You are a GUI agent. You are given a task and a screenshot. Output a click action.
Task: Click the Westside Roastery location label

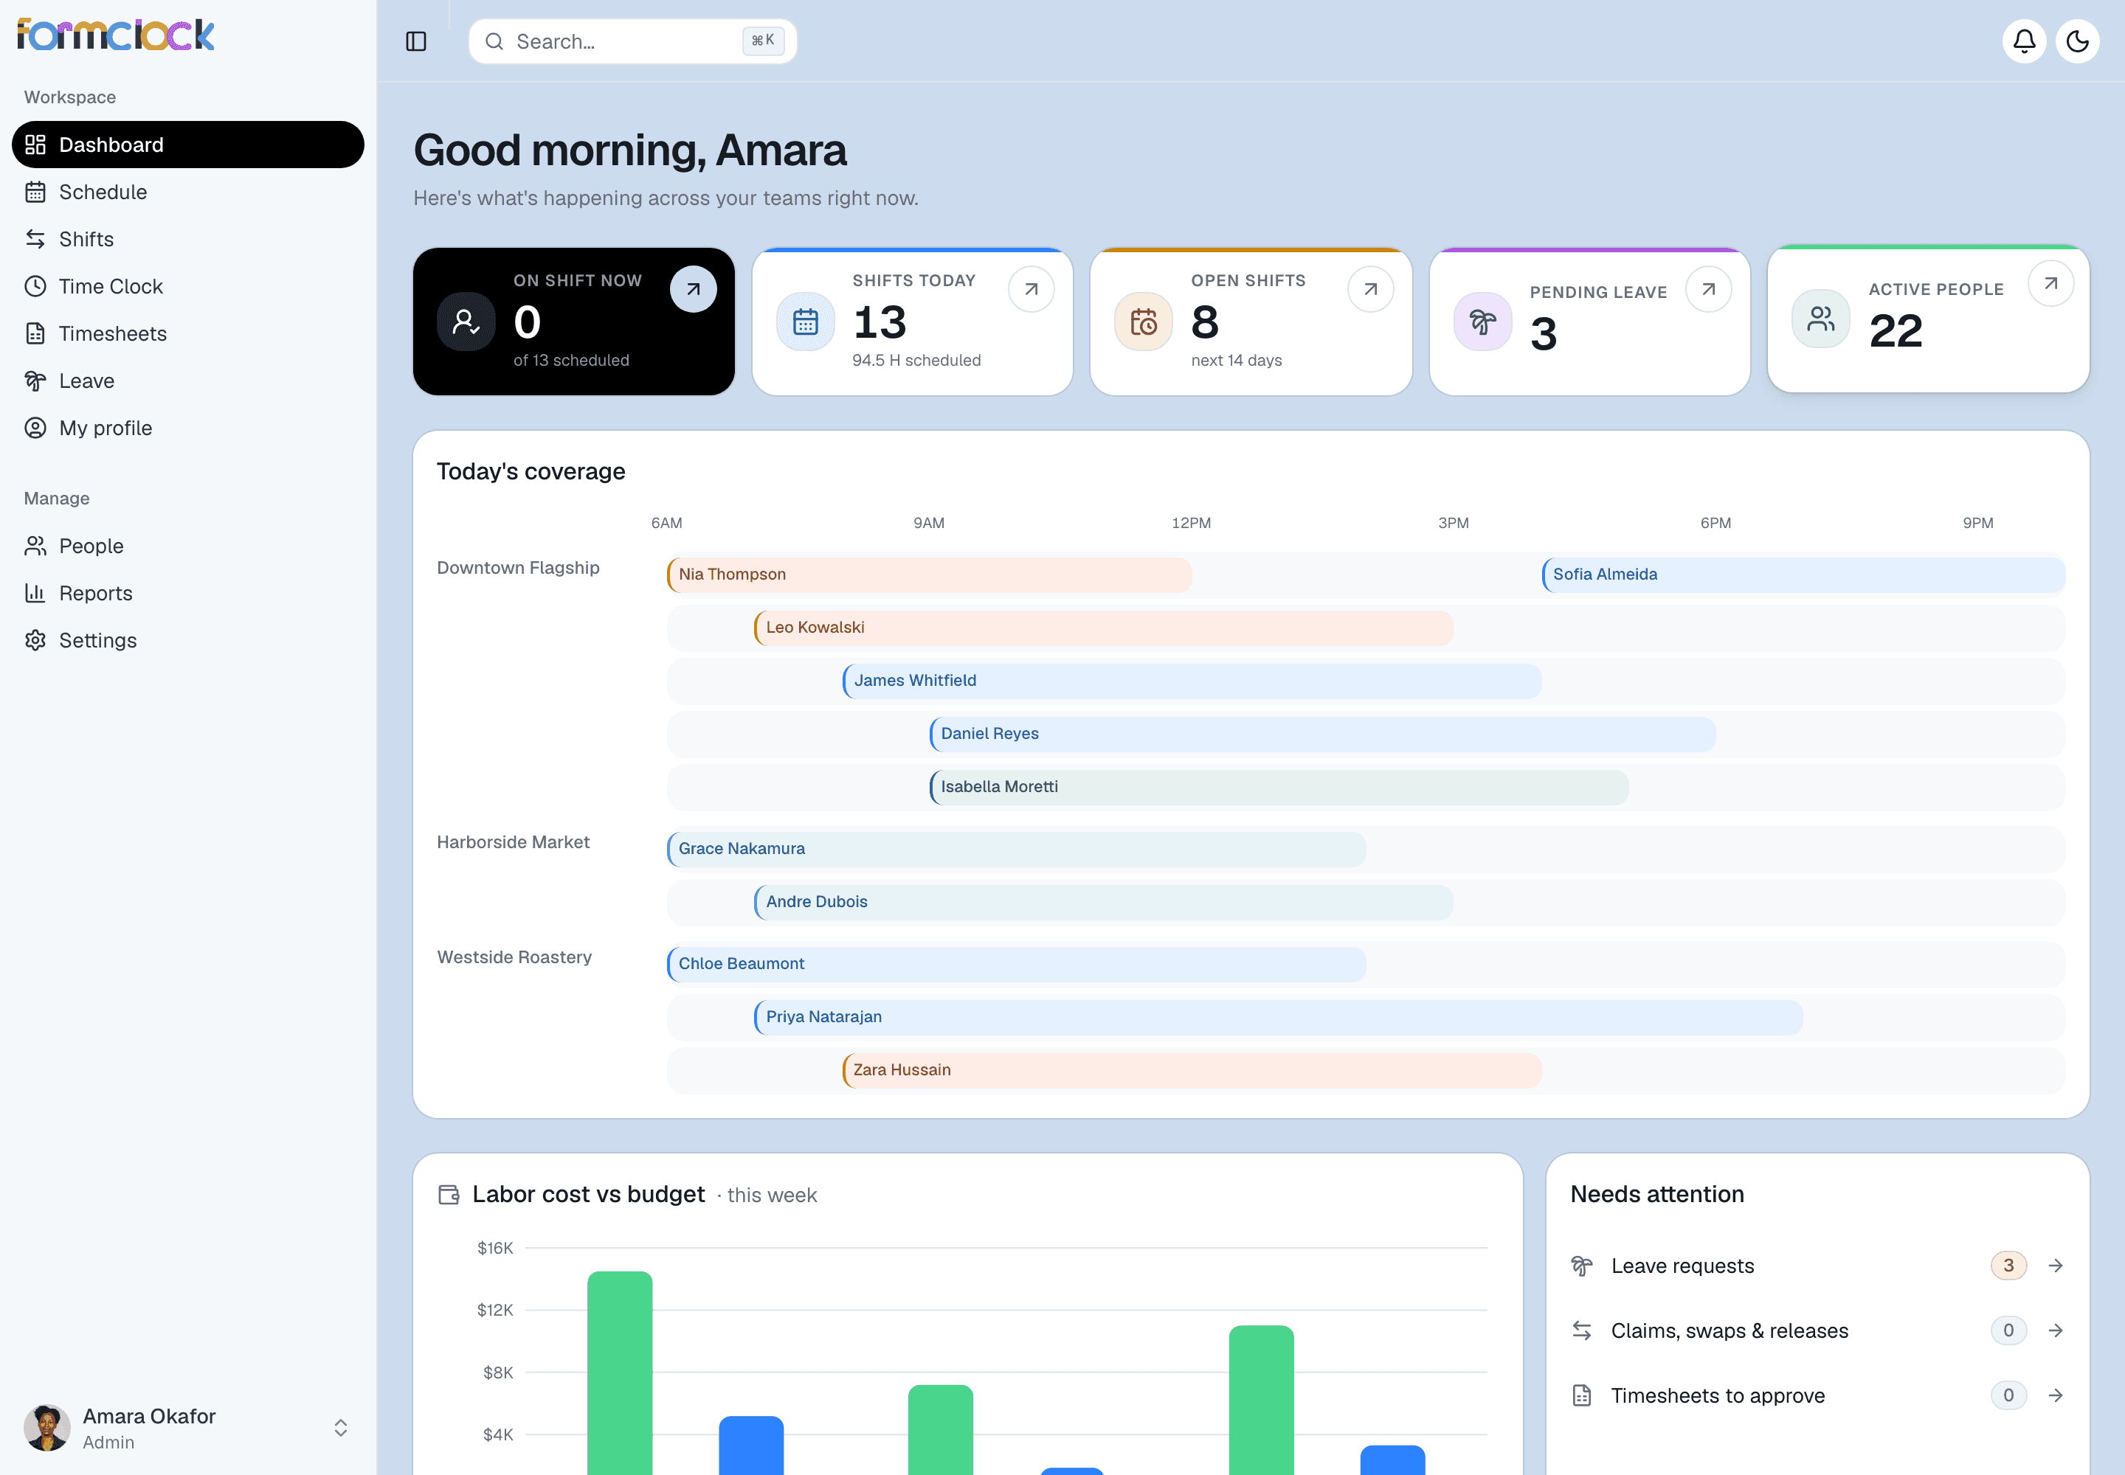coord(514,957)
